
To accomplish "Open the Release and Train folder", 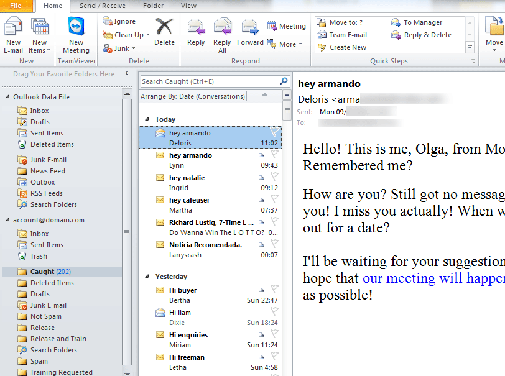I will point(52,339).
